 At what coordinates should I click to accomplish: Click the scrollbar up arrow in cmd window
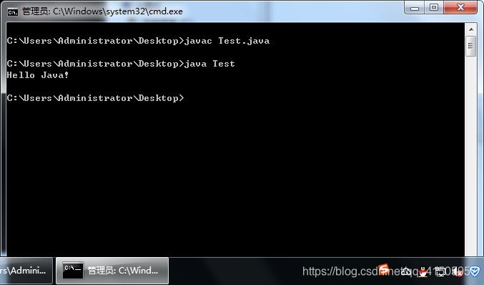pyautogui.click(x=470, y=29)
